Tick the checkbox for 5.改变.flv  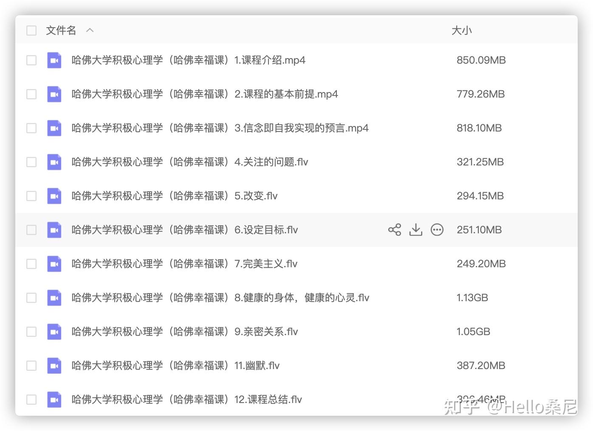(x=31, y=196)
